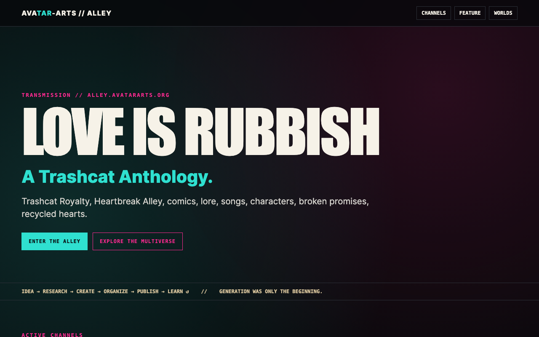Select the Explore the Multiverse button
Viewport: 539px width, 337px height.
coord(138,241)
